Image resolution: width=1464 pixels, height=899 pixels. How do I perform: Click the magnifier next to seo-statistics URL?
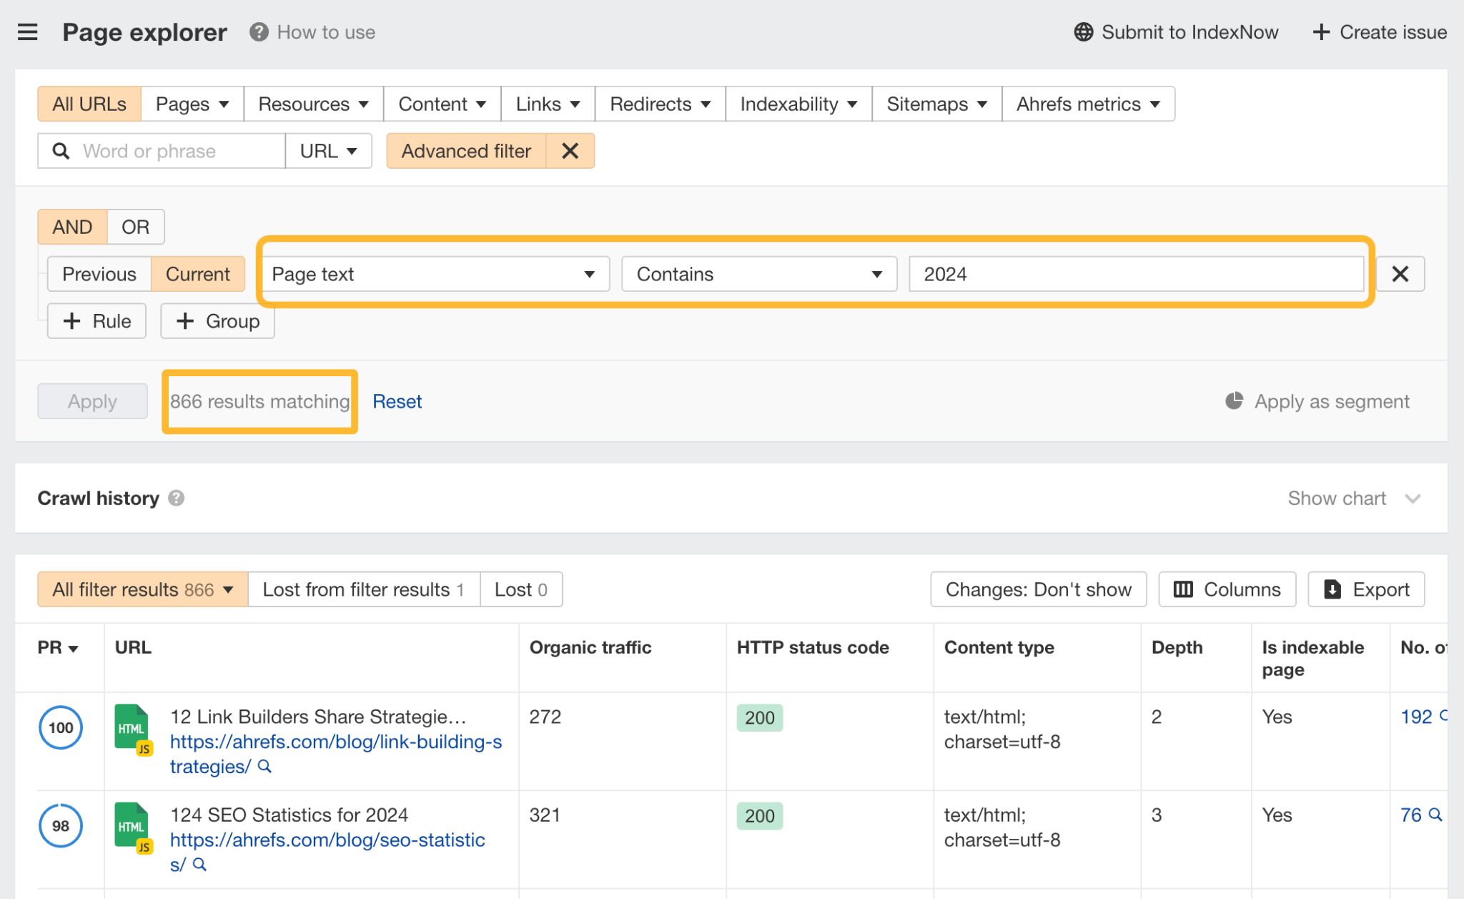pos(199,865)
